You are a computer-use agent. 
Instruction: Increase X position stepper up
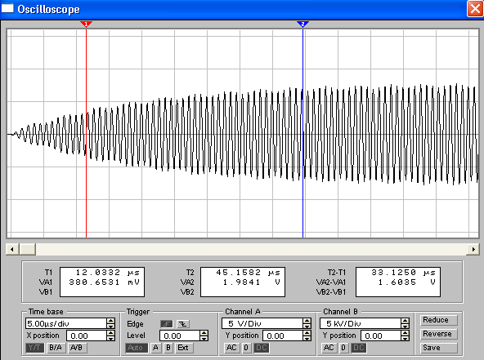(x=111, y=333)
